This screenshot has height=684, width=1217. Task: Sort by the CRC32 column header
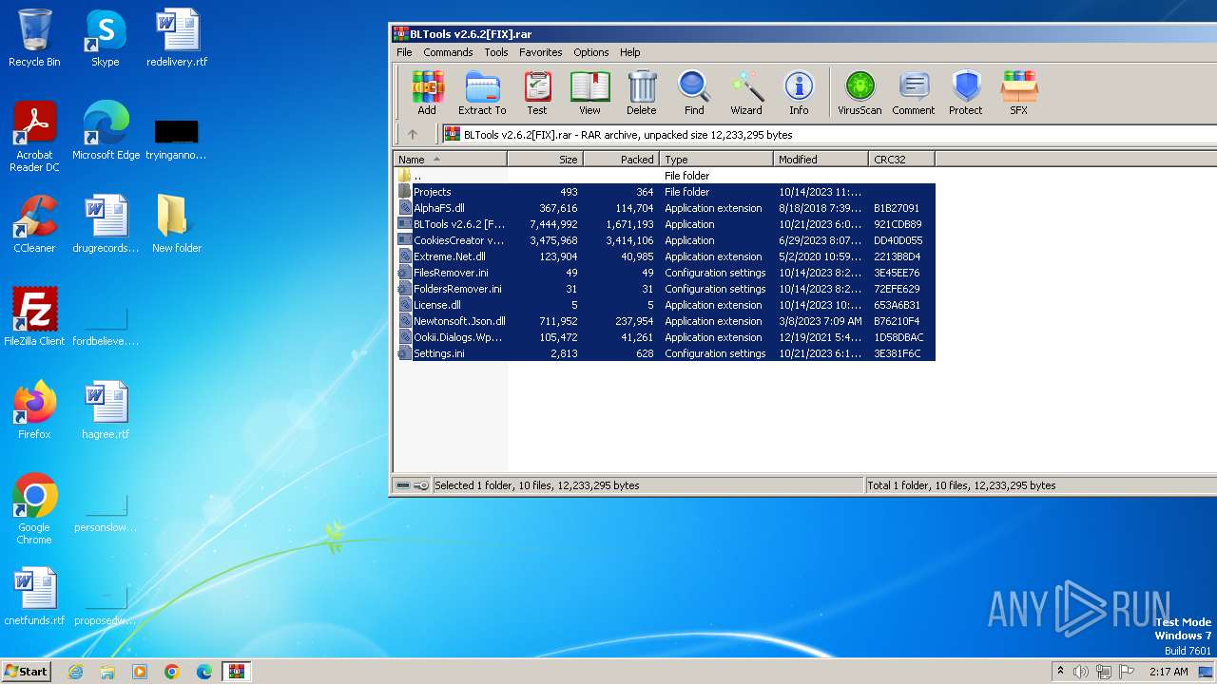click(x=901, y=160)
